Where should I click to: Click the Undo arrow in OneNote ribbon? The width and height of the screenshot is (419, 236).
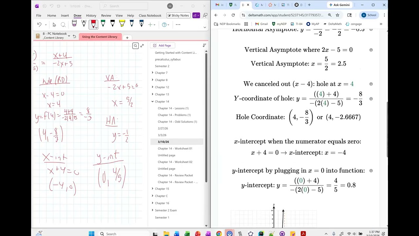coord(39,25)
